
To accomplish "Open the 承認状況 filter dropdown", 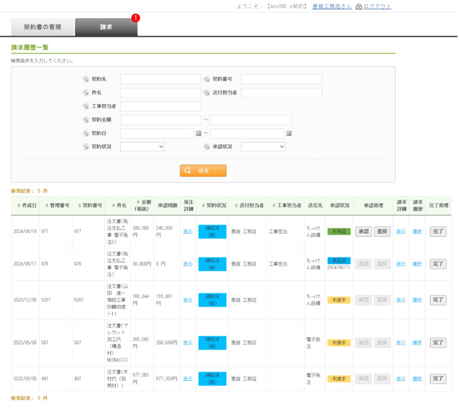I will point(263,147).
